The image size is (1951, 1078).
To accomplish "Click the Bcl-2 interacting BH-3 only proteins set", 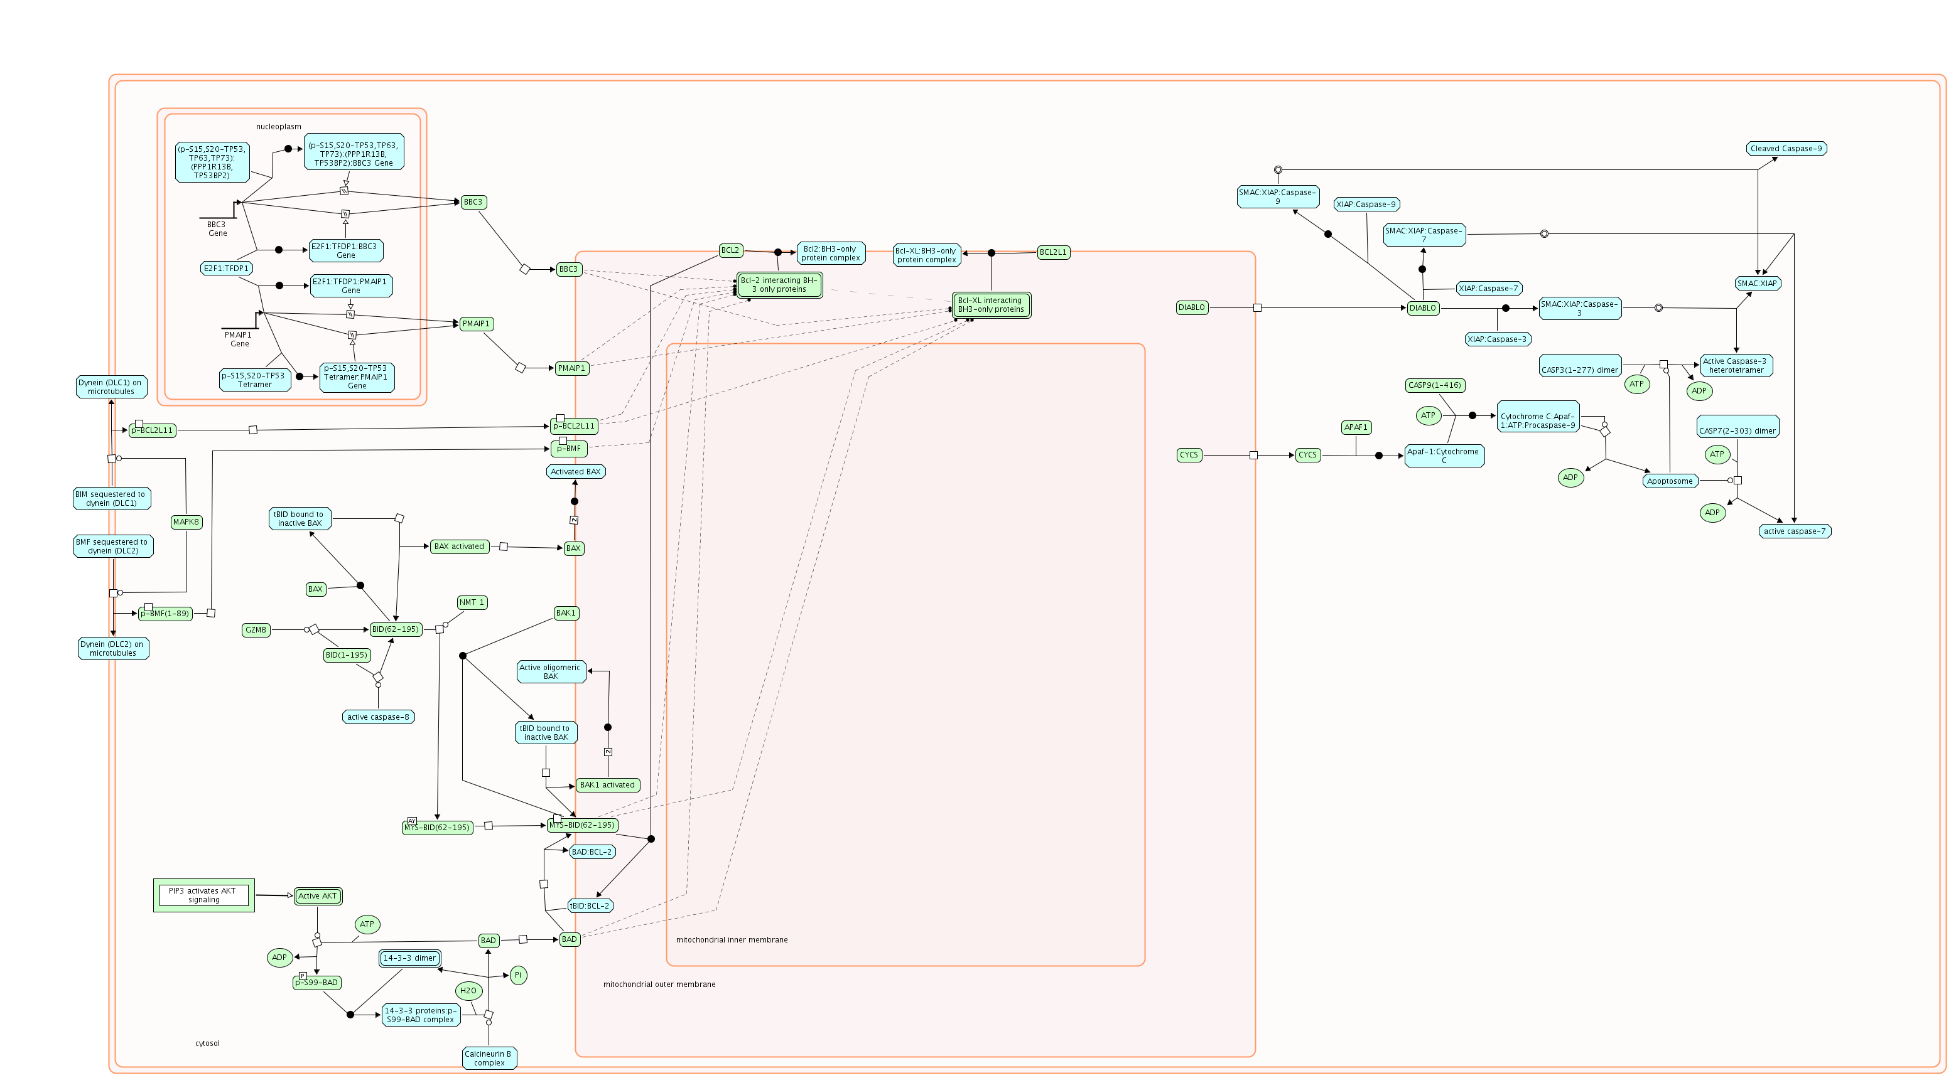I will click(x=779, y=285).
